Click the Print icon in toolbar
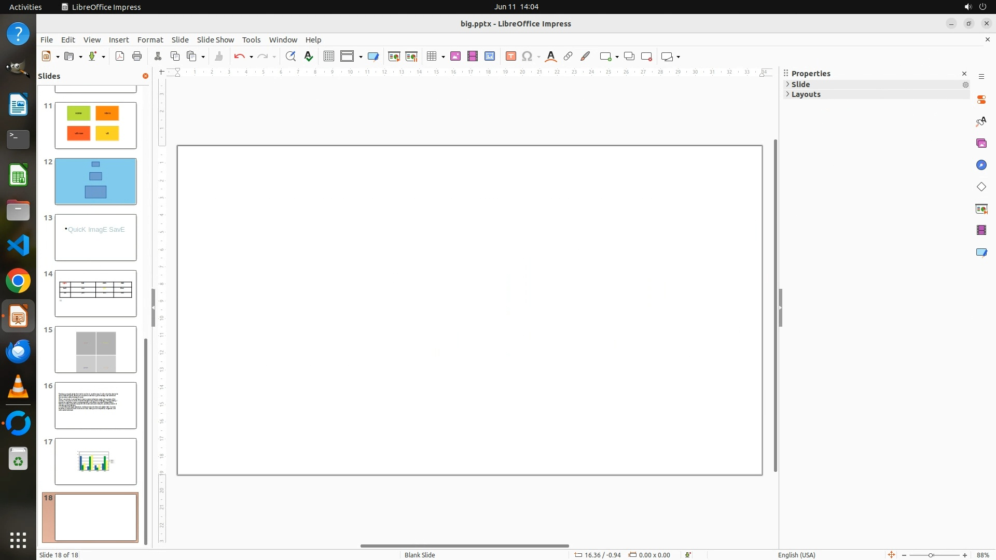Image resolution: width=996 pixels, height=560 pixels. [x=137, y=57]
